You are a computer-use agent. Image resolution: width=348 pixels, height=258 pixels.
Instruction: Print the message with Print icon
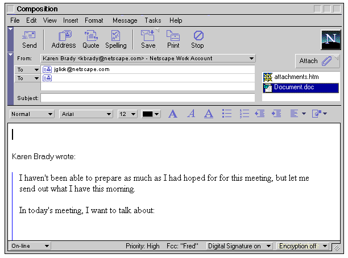click(x=173, y=39)
